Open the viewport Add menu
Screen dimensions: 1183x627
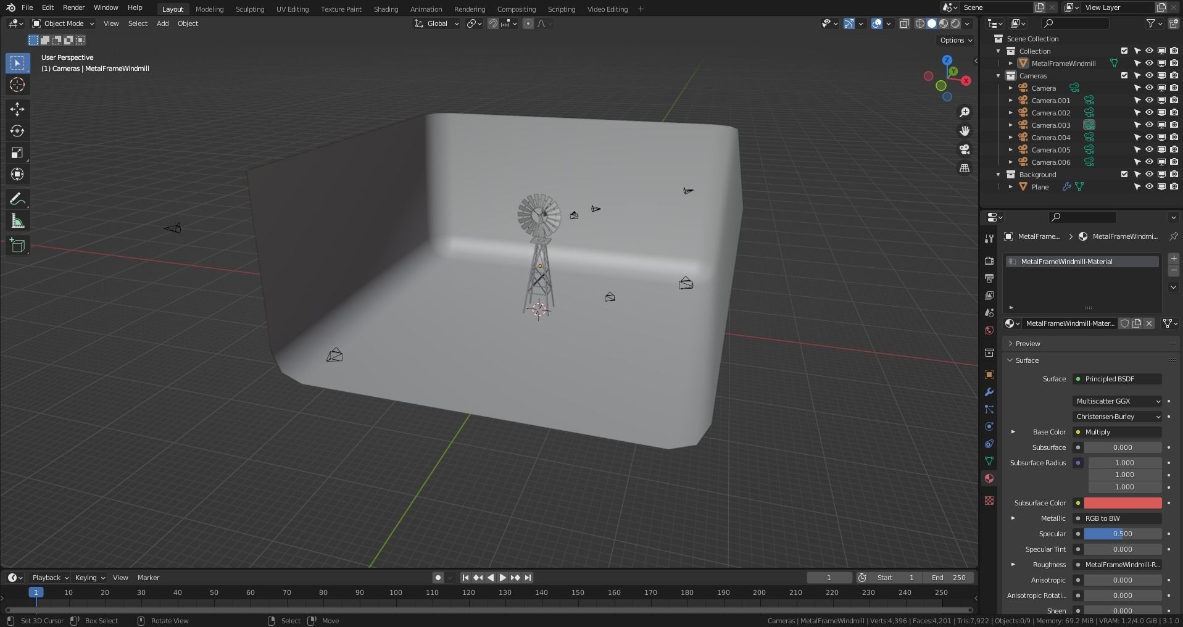click(x=162, y=23)
